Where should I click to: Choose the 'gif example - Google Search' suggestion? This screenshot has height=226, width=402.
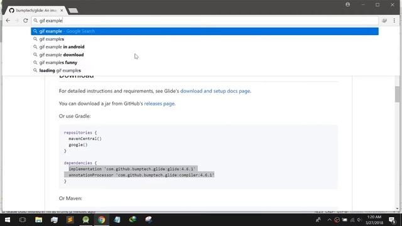coord(205,31)
